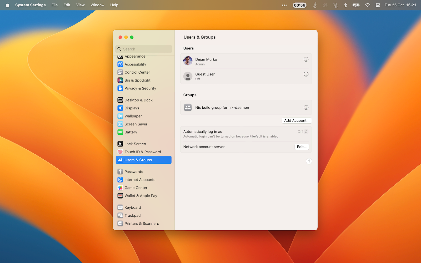Click the Search field in sidebar
The height and width of the screenshot is (263, 421).
144,49
